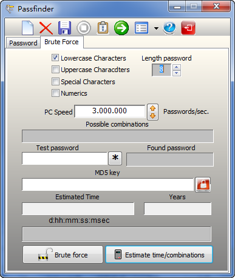Click the gray progress bar under d:hh:mm:ss:msec
This screenshot has height=278, width=235.
[x=117, y=234]
